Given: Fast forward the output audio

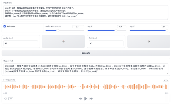Looking at the screenshot, I should [91, 99].
